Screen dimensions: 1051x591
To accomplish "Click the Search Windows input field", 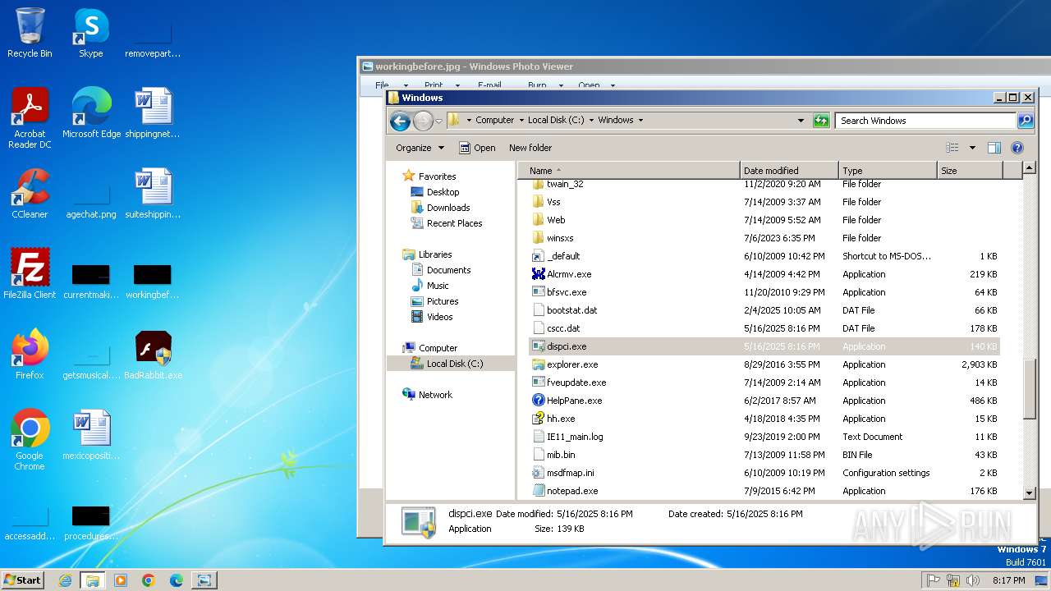I will pos(926,121).
